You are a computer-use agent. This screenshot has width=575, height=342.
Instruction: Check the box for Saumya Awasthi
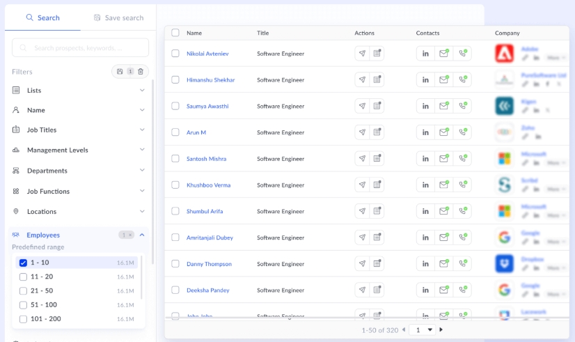click(x=175, y=106)
